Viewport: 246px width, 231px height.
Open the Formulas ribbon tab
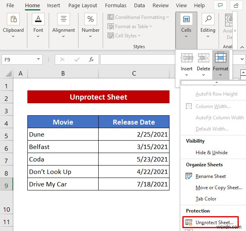point(116,6)
